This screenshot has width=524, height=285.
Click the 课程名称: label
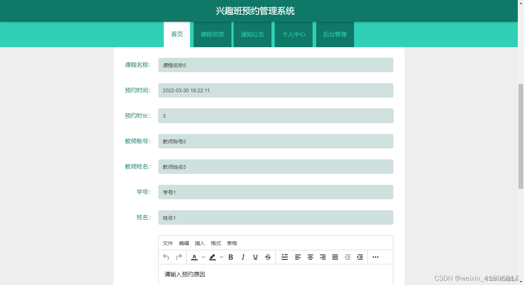click(138, 65)
